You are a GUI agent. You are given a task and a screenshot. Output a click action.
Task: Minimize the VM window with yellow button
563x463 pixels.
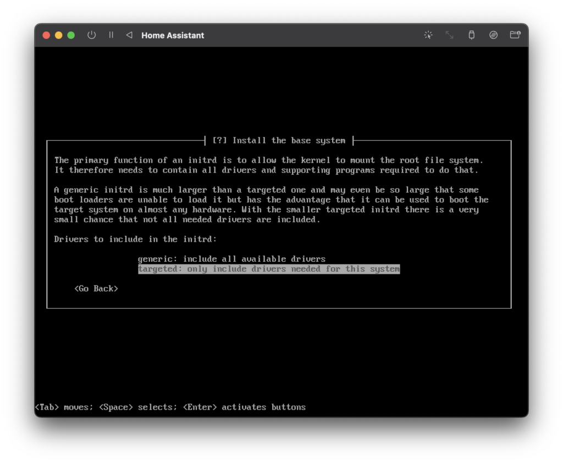tap(58, 35)
